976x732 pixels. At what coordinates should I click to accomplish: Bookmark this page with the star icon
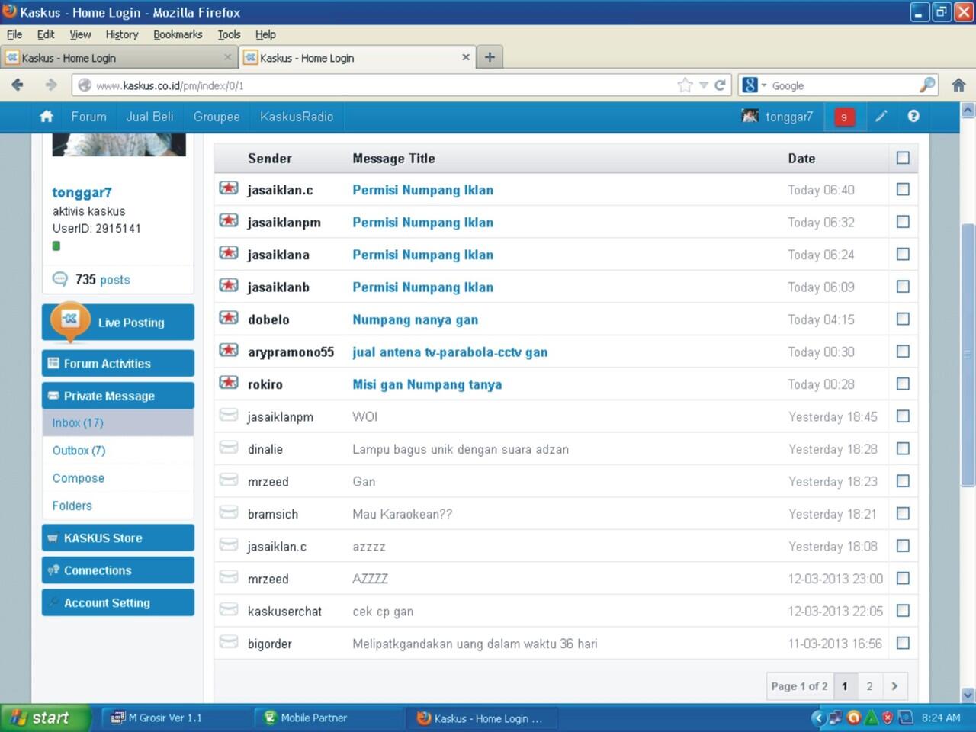pos(685,85)
